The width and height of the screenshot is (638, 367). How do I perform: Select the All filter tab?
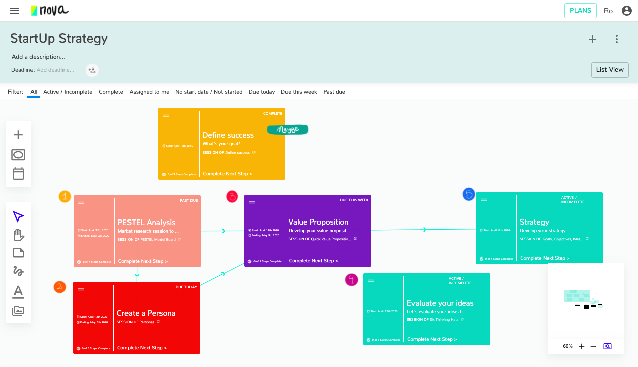point(34,92)
